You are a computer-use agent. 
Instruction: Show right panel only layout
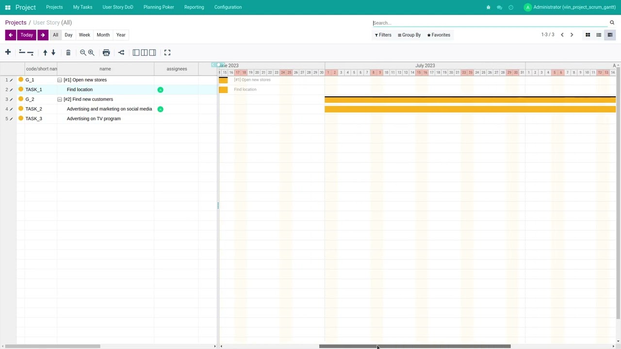point(152,52)
